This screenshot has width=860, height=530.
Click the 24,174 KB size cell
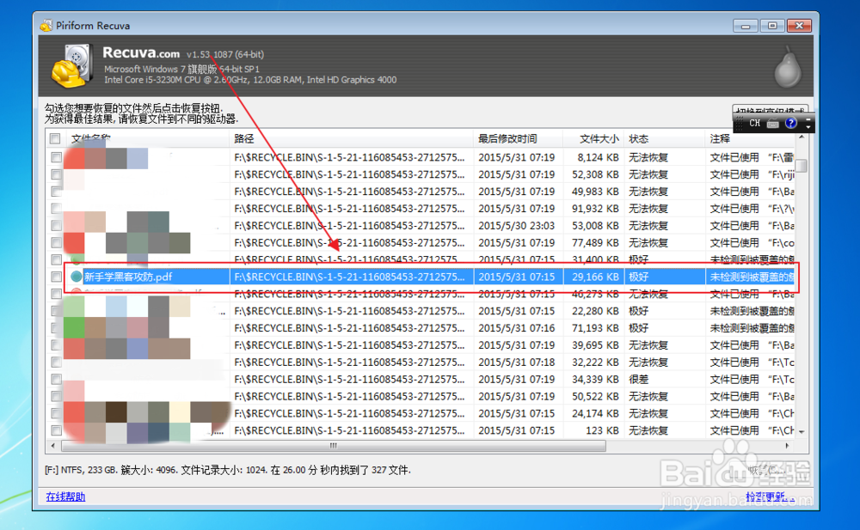[595, 413]
